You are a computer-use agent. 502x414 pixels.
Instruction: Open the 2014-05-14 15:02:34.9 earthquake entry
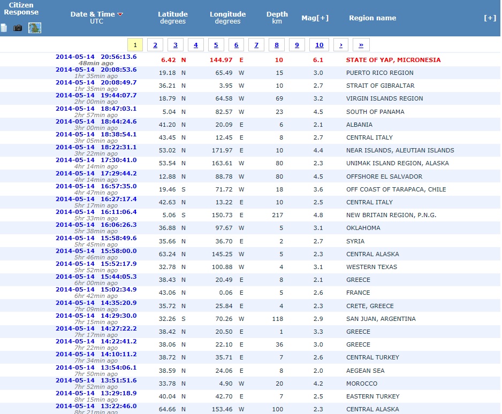click(x=96, y=289)
